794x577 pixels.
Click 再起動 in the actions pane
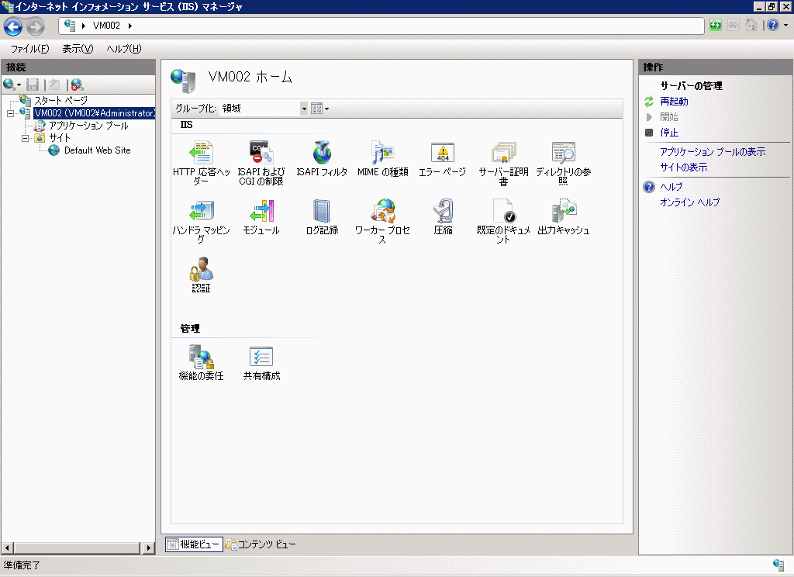point(674,102)
